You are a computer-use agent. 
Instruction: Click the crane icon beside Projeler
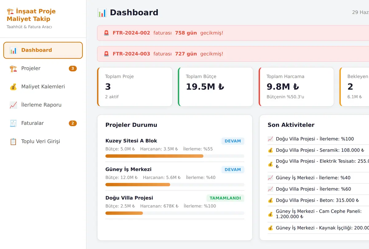pyautogui.click(x=13, y=68)
